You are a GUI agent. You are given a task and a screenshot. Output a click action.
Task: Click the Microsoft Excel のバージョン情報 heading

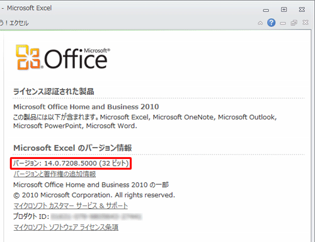[72, 148]
